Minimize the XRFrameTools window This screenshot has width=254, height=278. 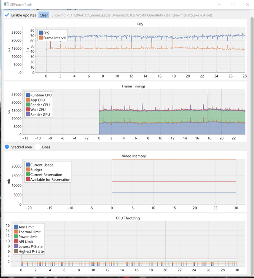tap(219, 4)
